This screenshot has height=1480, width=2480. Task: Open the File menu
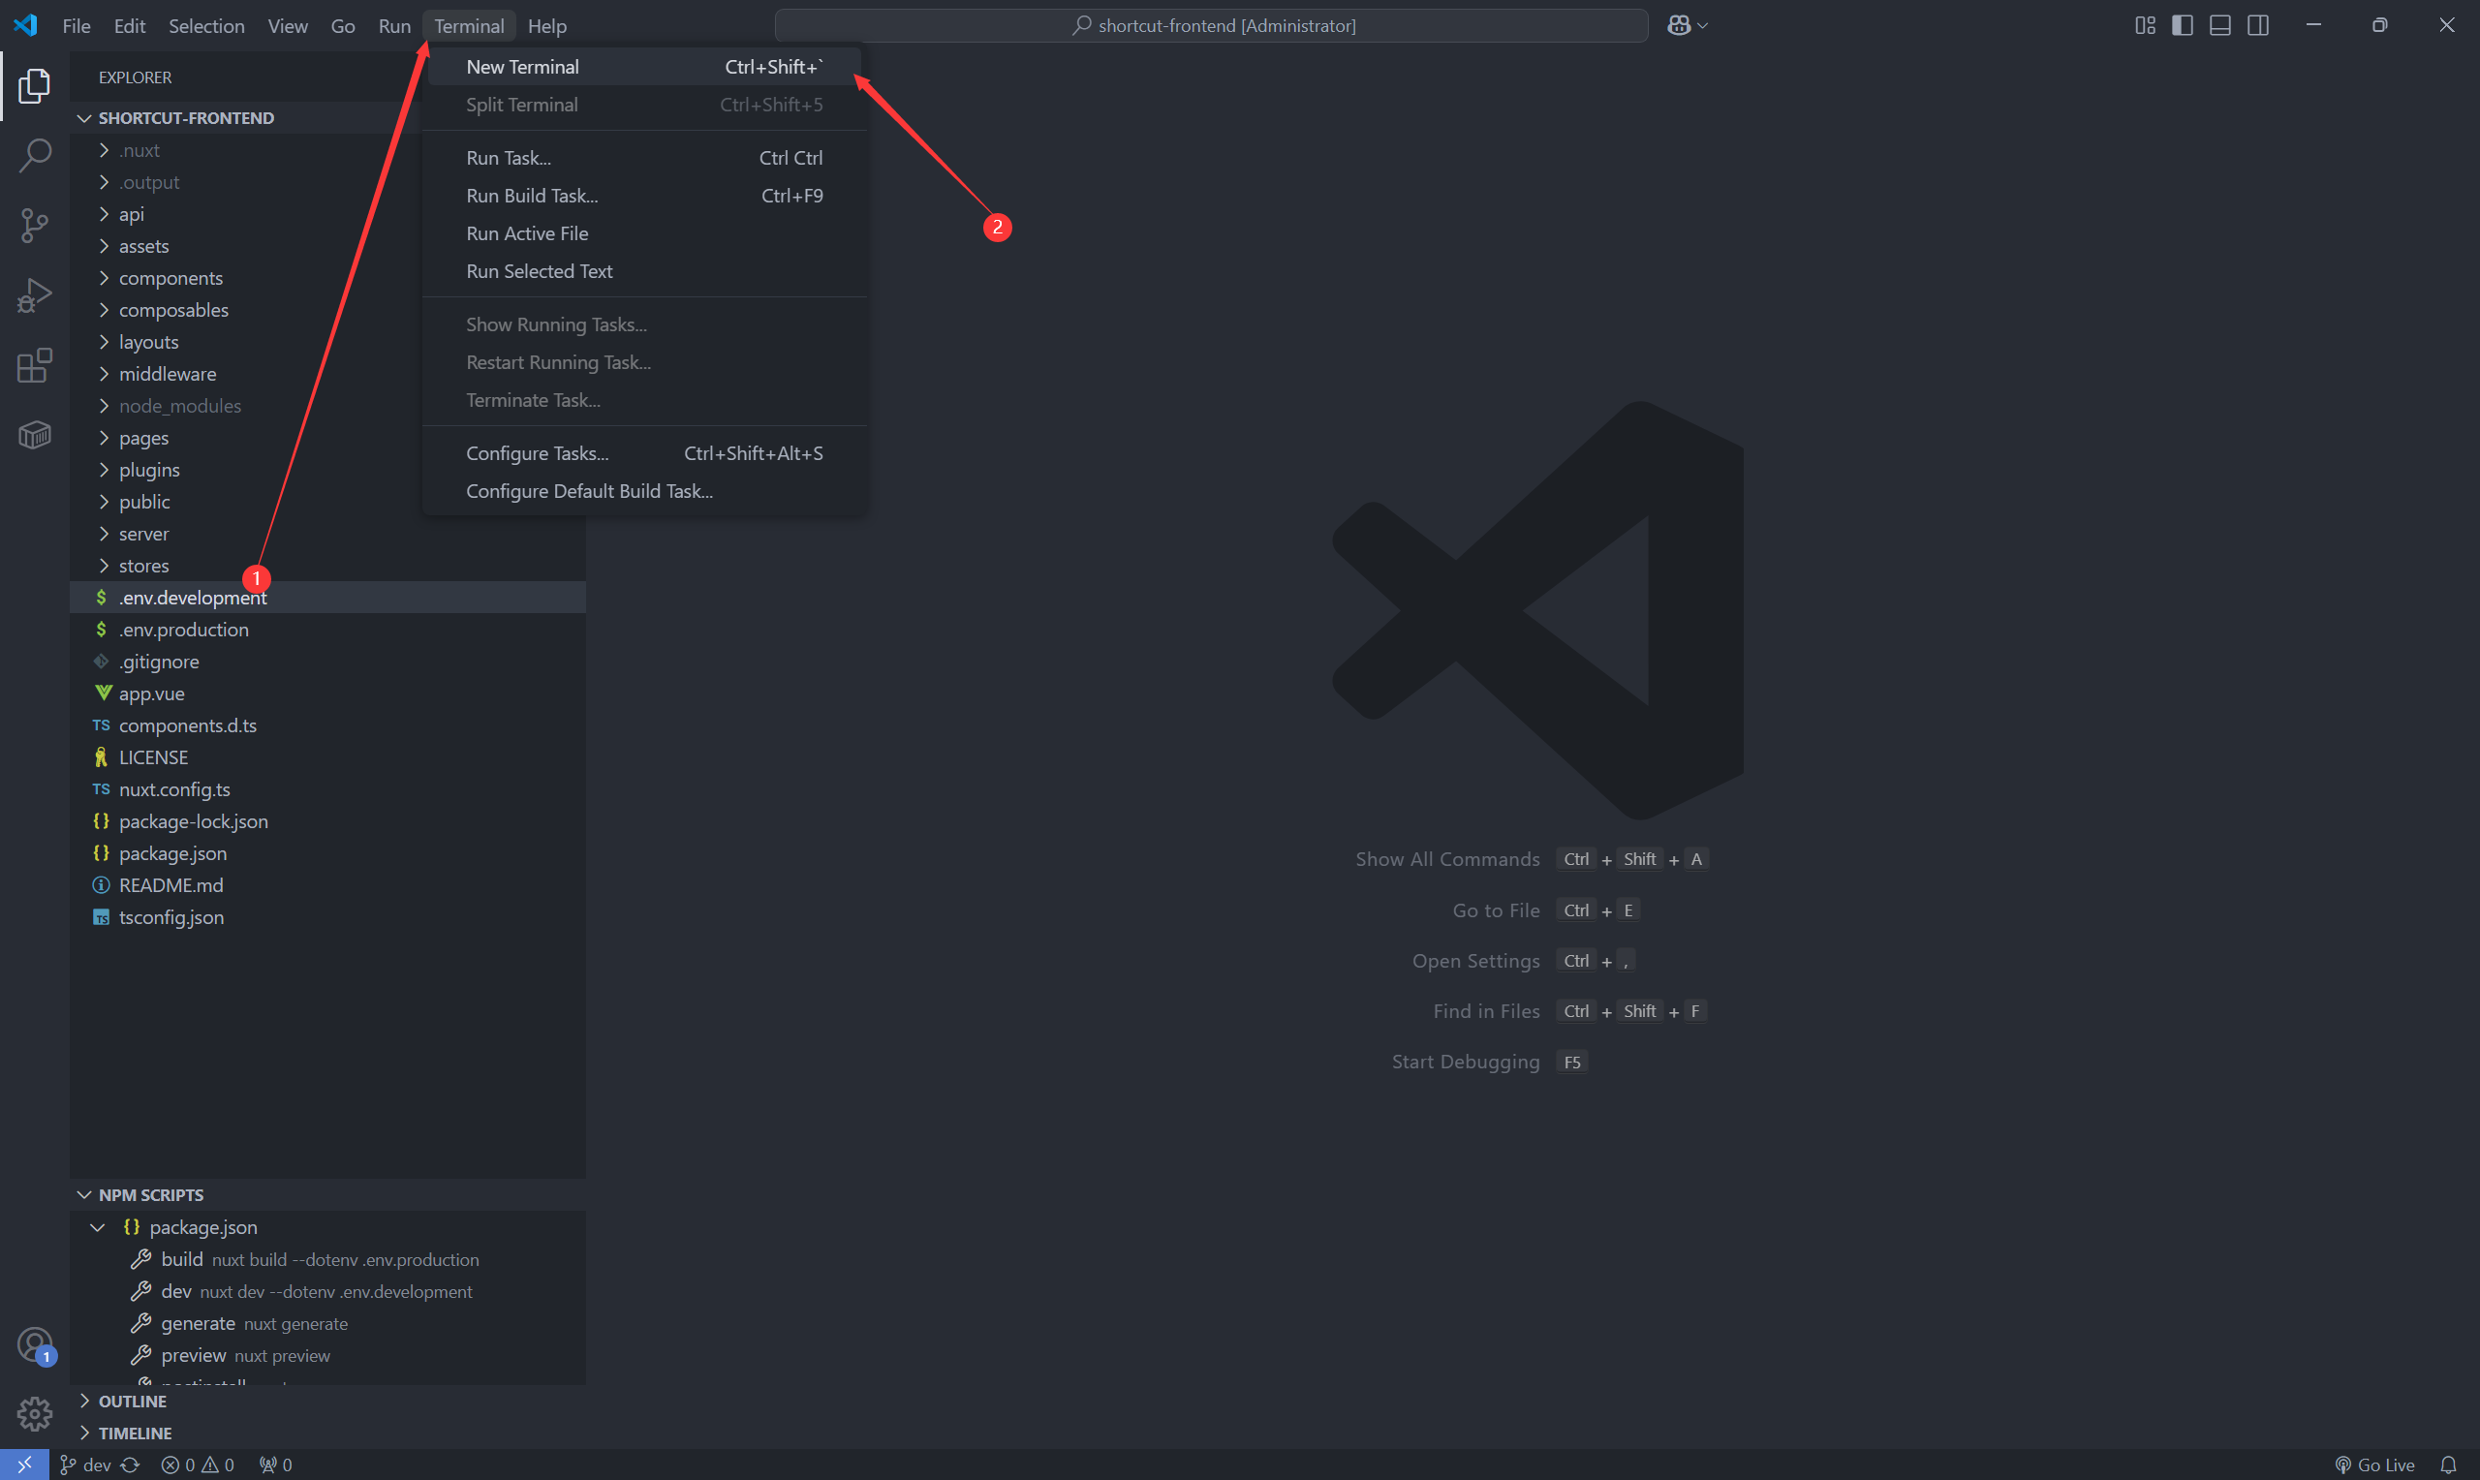click(76, 26)
